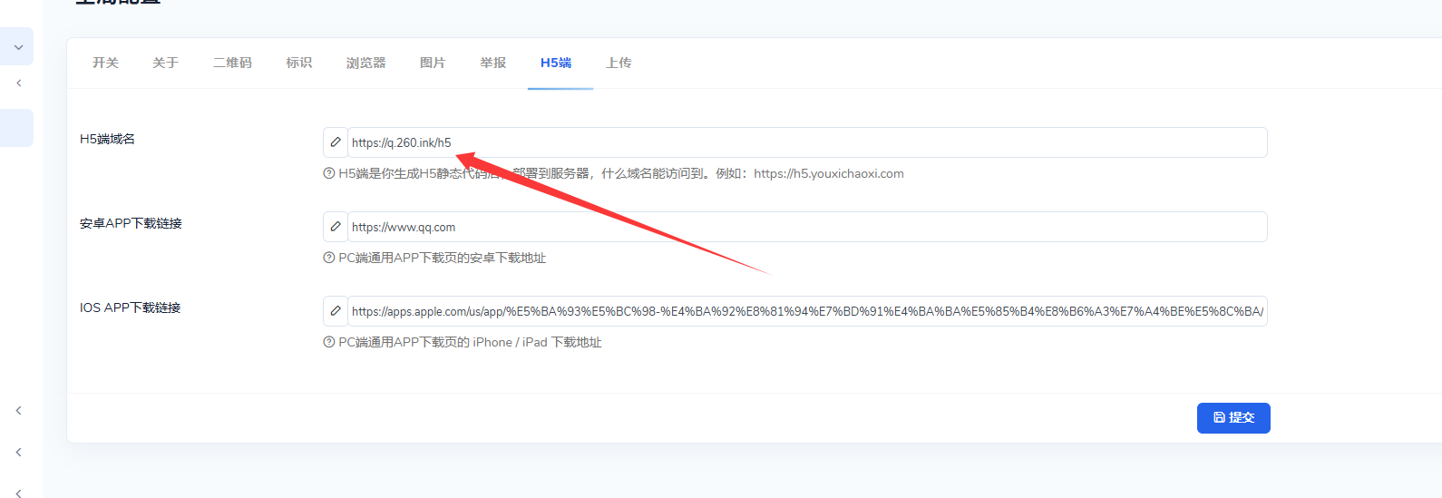Select the 举报 tab
This screenshot has width=1442, height=498.
pyautogui.click(x=492, y=63)
